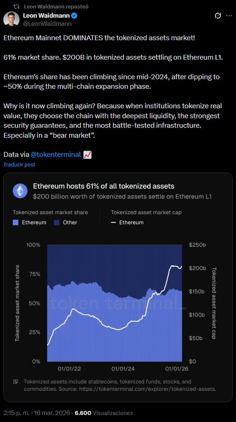Click the dark blue Other legend swatch

(x=57, y=222)
